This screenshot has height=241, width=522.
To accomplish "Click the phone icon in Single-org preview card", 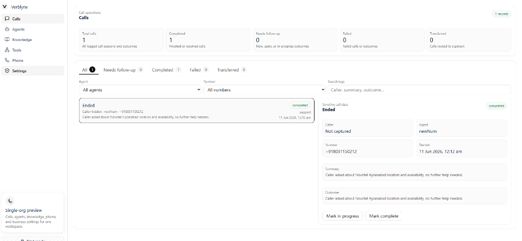I will [10, 201].
